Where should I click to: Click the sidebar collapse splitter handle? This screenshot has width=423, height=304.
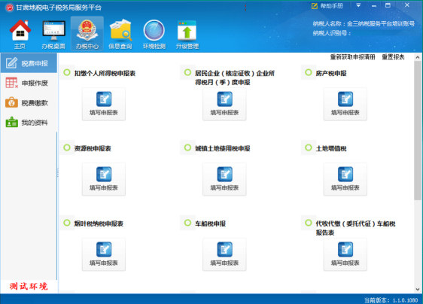(x=57, y=173)
